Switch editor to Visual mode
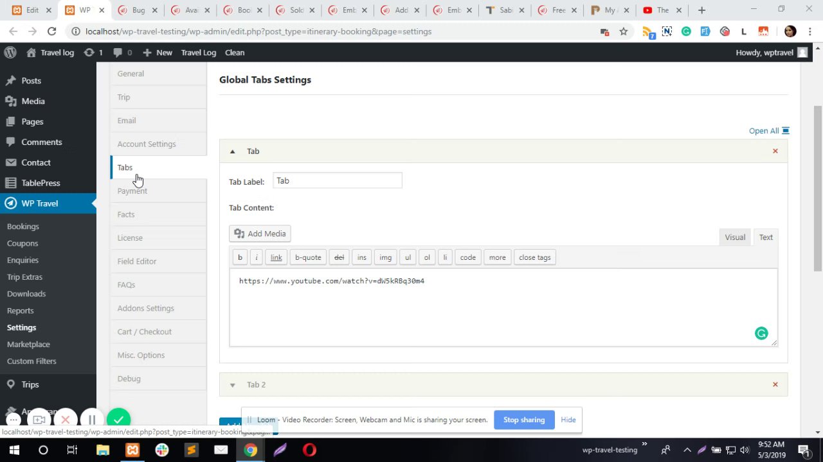Viewport: 823px width, 462px height. click(735, 237)
